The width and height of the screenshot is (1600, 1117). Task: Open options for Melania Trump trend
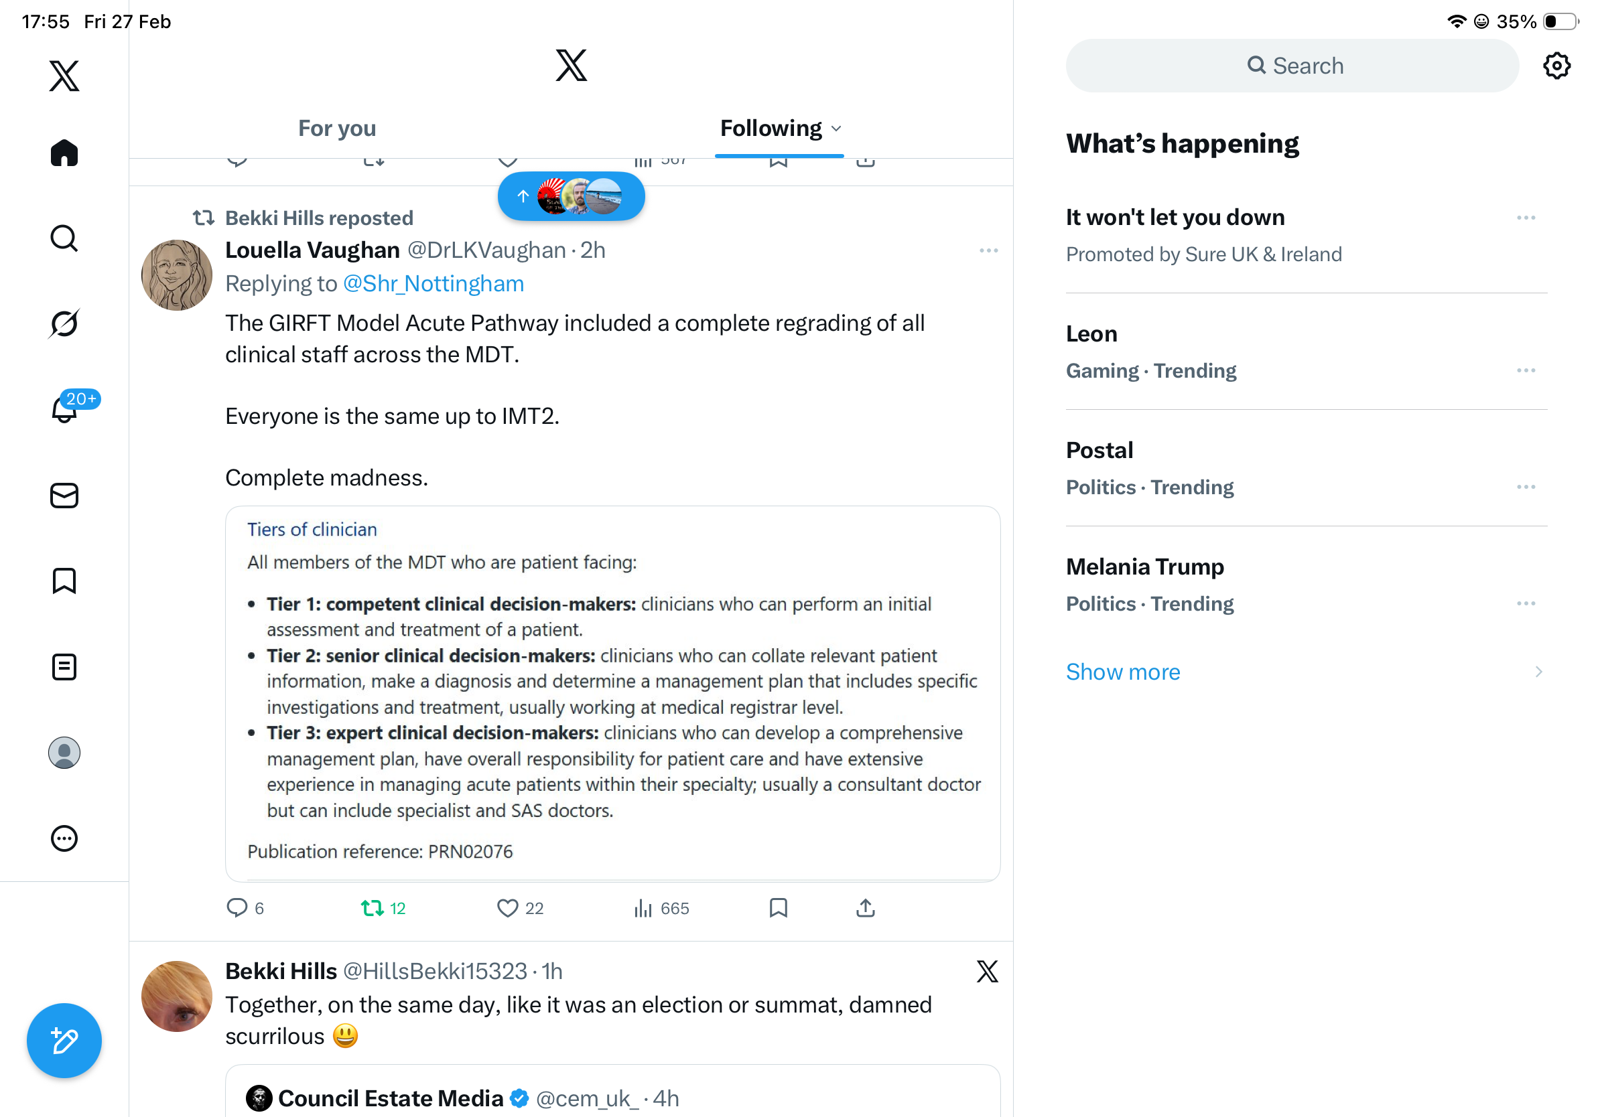point(1526,604)
